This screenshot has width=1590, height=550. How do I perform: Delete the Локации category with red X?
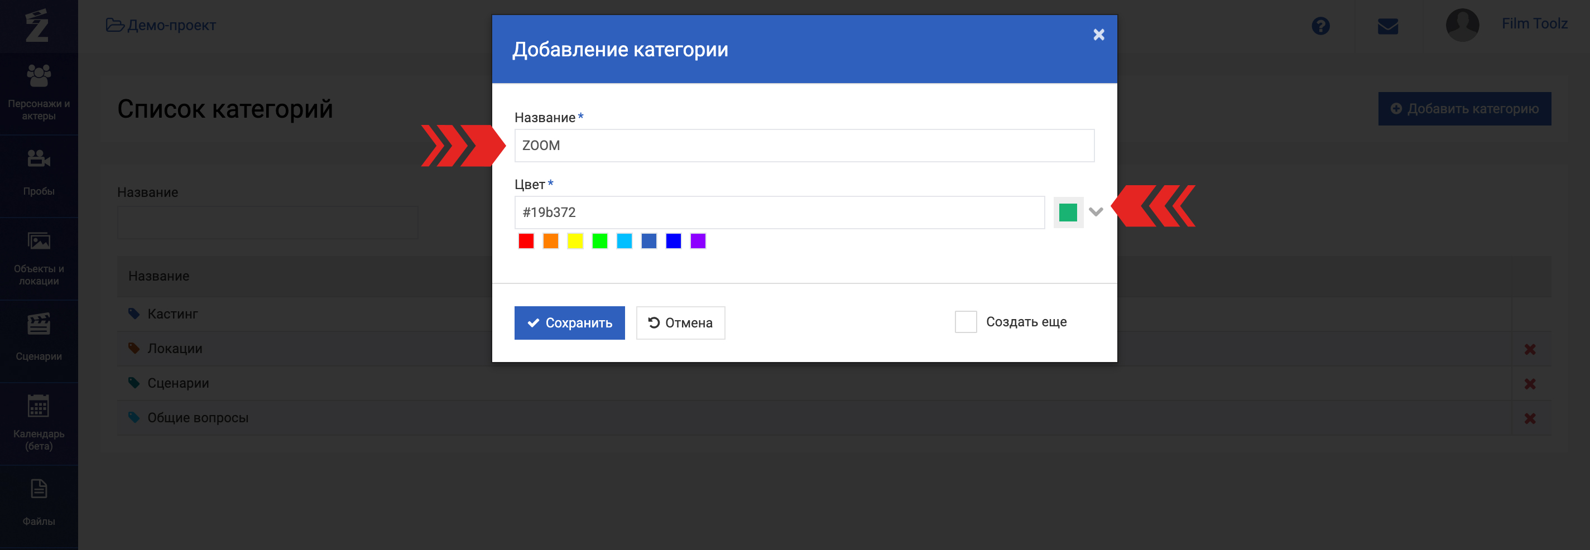point(1530,350)
